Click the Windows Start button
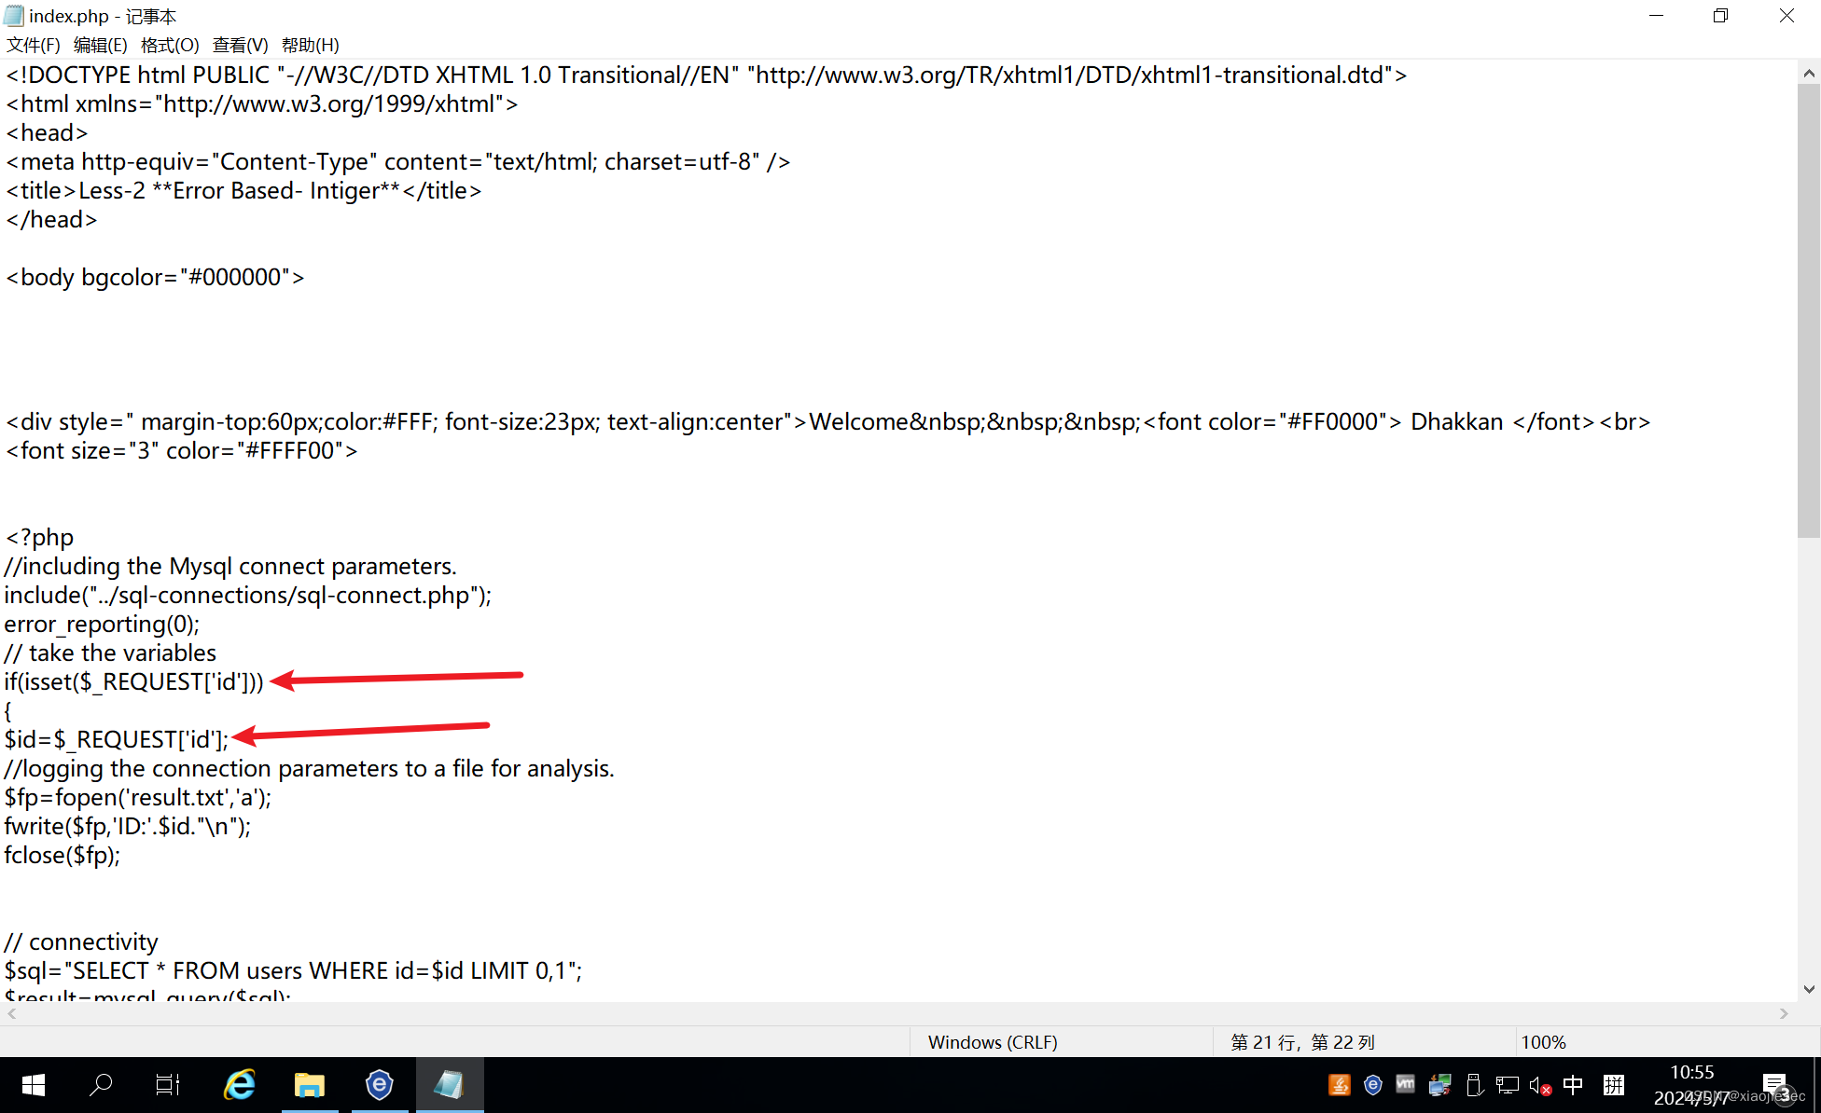The height and width of the screenshot is (1113, 1821). [x=33, y=1085]
